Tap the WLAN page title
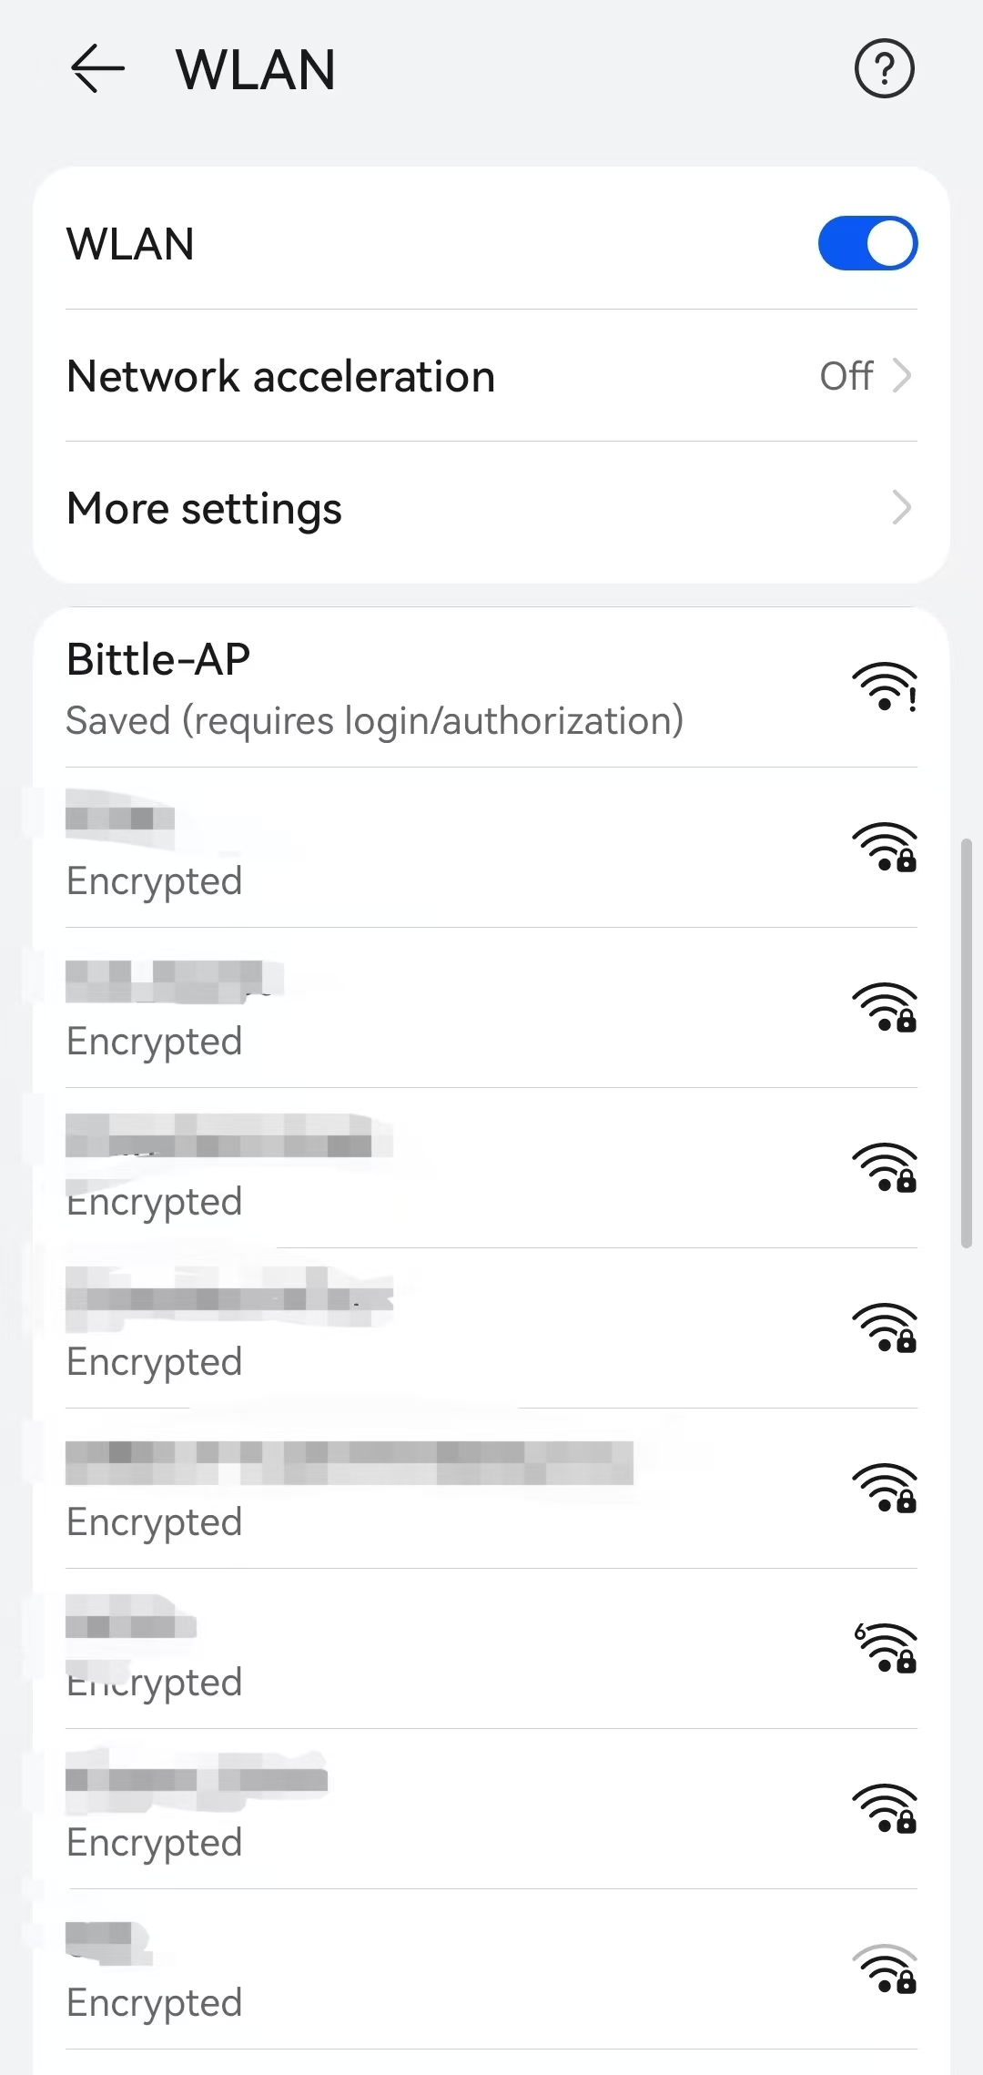Viewport: 983px width, 2075px height. (256, 70)
